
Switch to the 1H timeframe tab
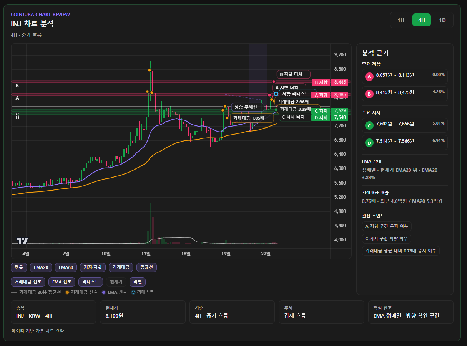point(401,20)
